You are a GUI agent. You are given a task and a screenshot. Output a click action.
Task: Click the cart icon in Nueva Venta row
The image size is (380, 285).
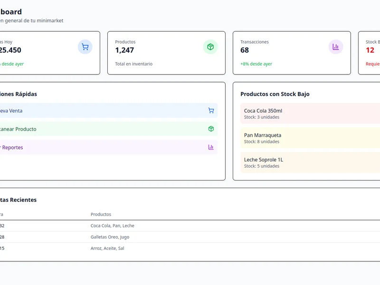(211, 111)
